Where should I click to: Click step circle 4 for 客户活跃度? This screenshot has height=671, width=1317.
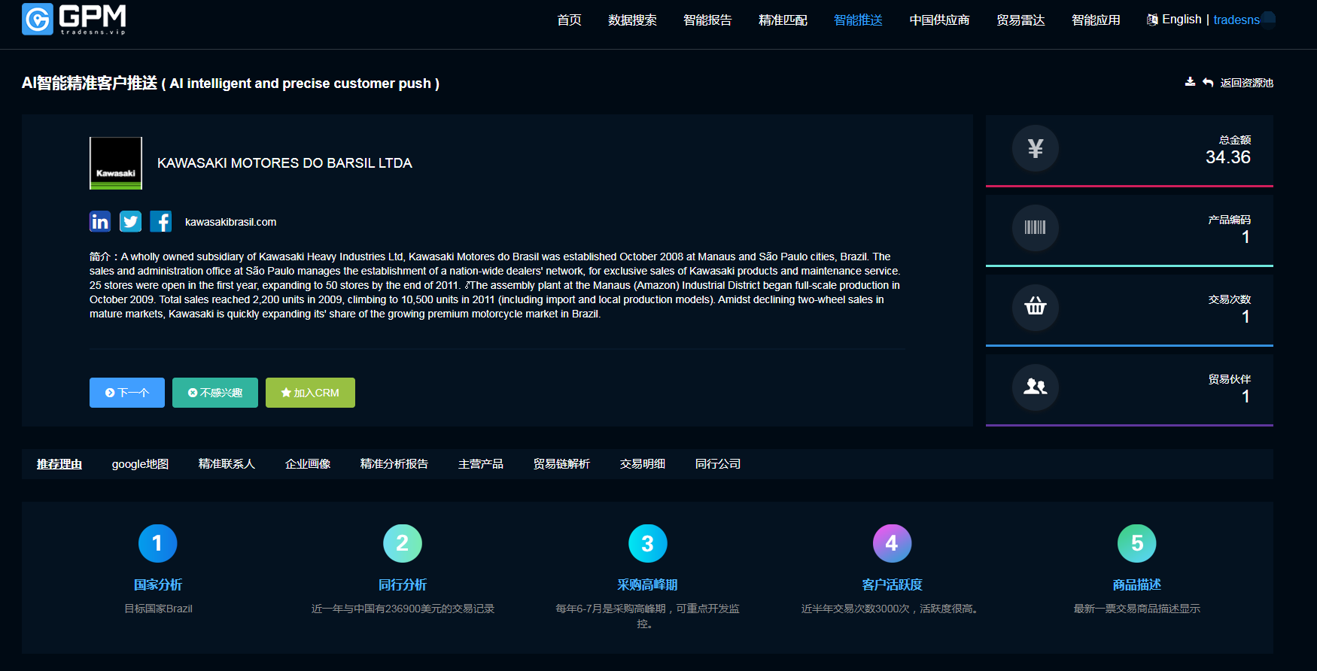pyautogui.click(x=892, y=543)
